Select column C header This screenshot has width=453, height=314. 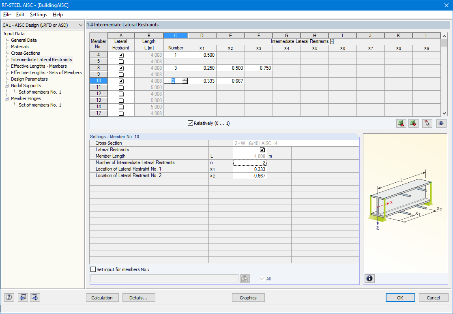[176, 36]
